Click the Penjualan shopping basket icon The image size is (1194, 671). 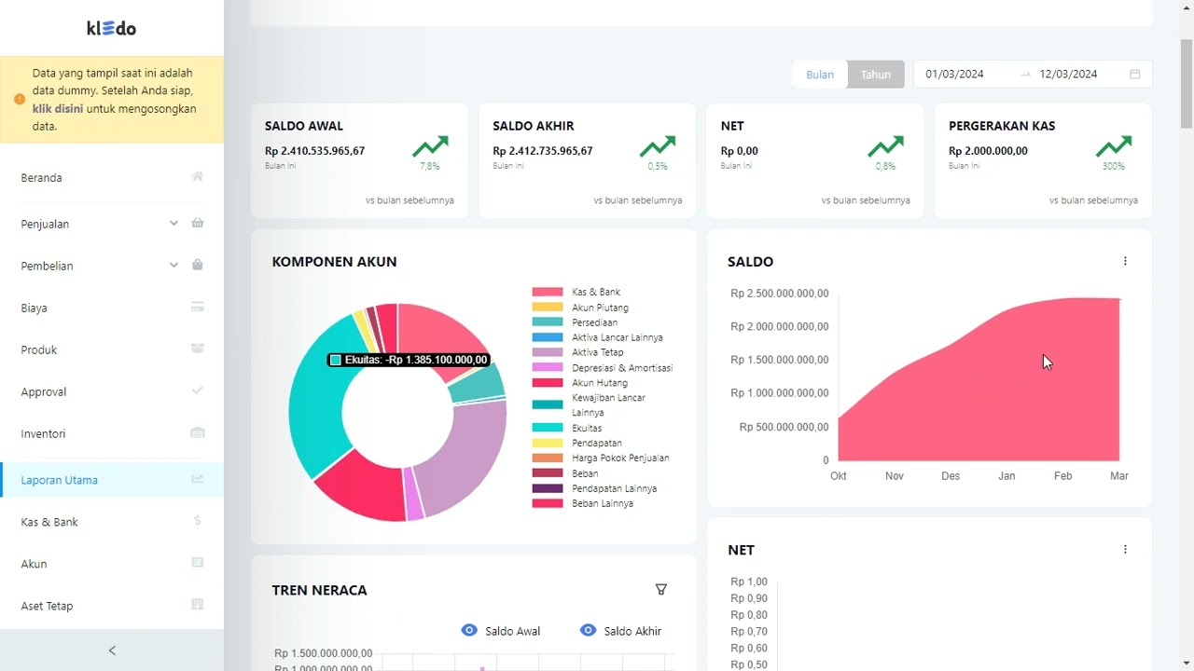[197, 223]
